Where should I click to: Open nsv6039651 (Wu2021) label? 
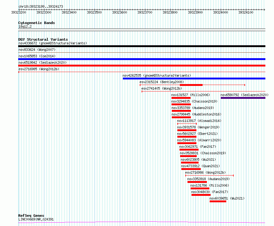227,198
